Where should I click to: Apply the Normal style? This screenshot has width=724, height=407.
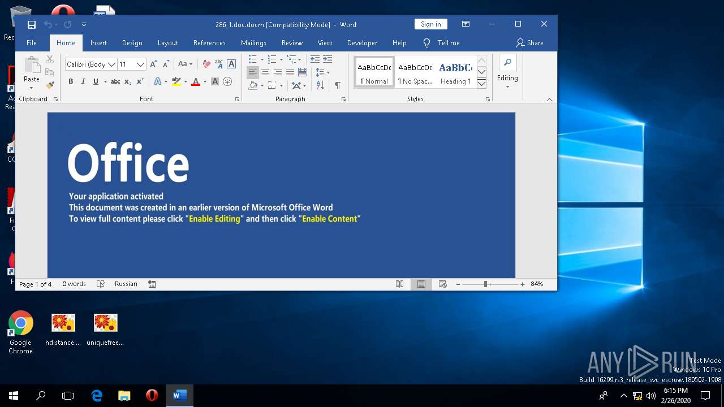point(374,72)
